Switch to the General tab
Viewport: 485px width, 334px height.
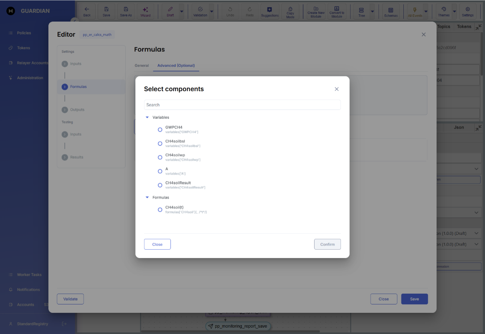[x=142, y=66]
